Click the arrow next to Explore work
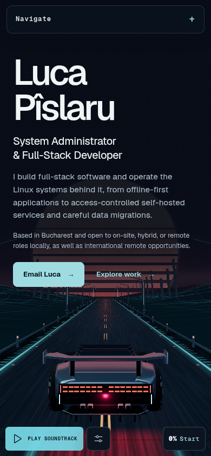 coord(151,274)
